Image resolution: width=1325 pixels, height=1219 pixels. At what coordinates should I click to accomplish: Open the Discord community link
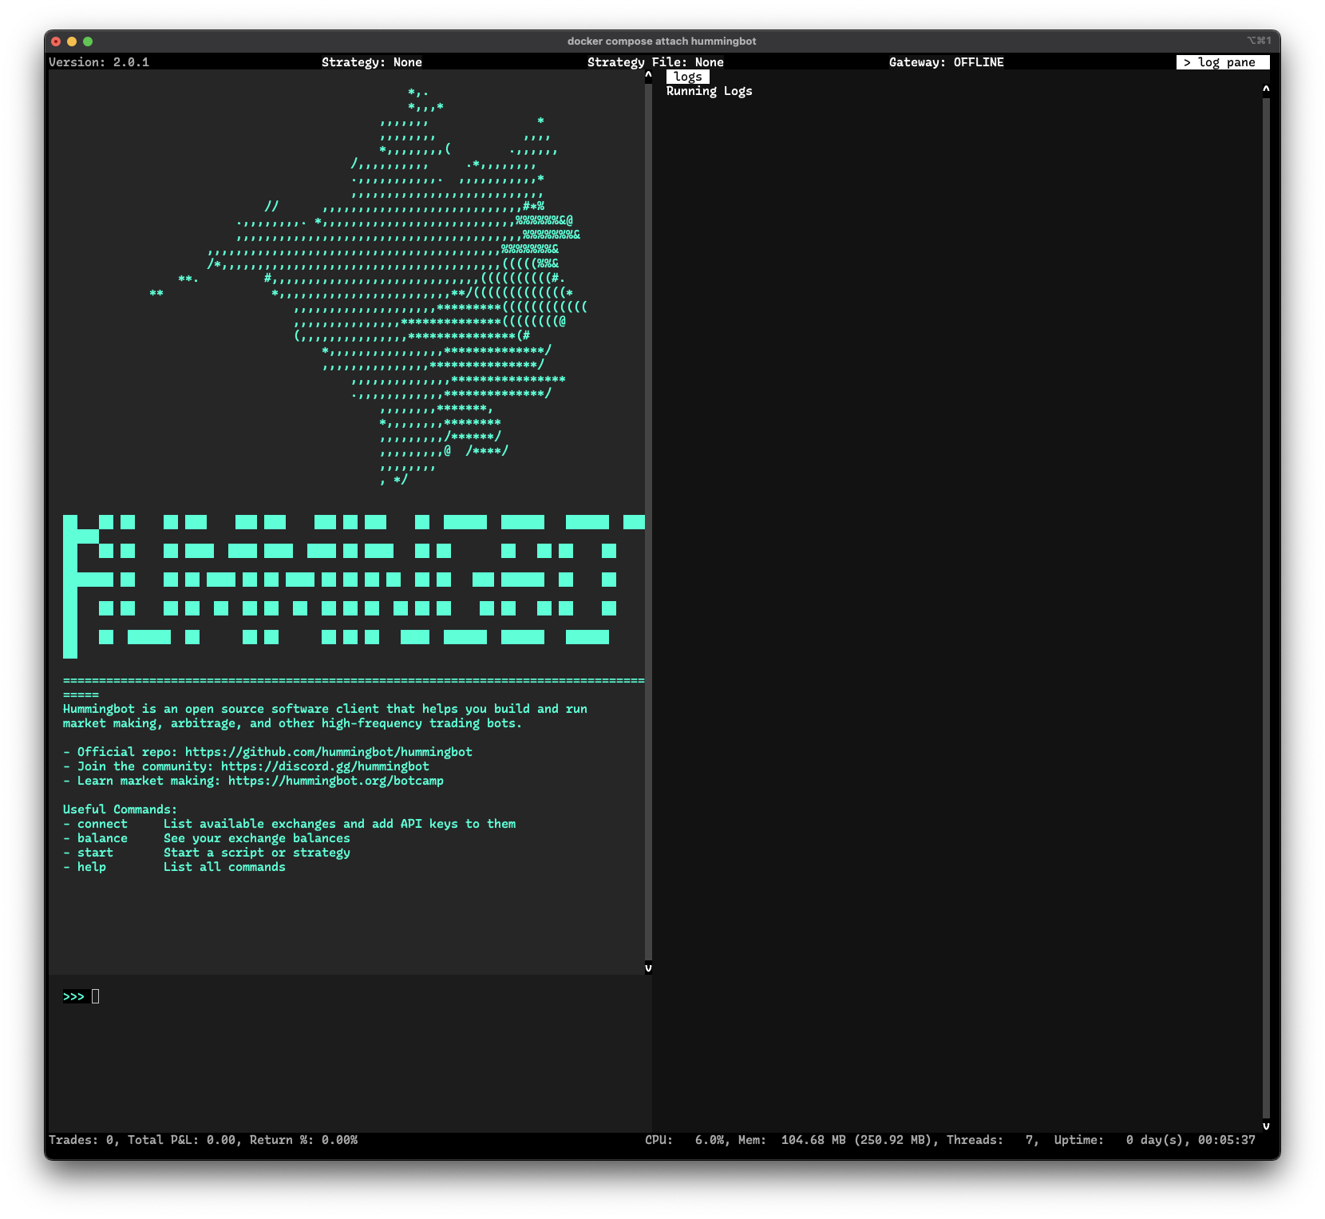pos(325,766)
